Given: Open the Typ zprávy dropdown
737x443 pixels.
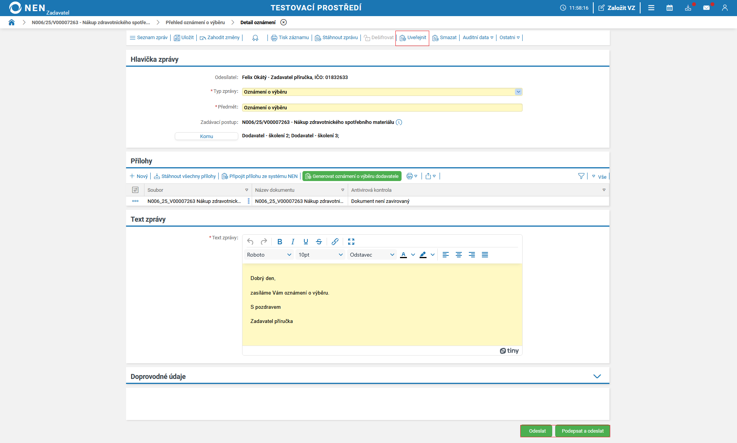Looking at the screenshot, I should tap(518, 92).
